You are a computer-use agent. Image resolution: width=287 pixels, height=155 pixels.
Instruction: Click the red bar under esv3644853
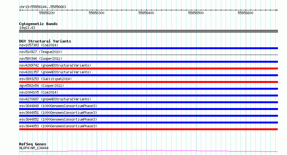coord(148,129)
